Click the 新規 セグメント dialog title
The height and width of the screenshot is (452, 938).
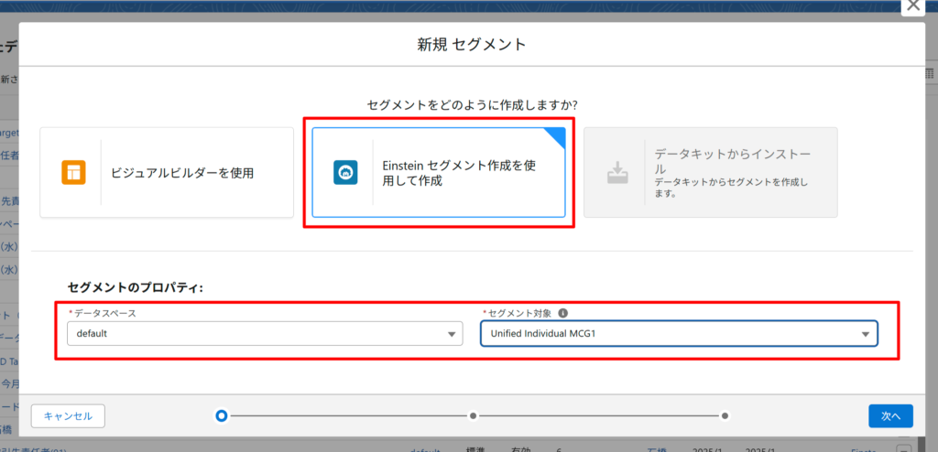[472, 44]
